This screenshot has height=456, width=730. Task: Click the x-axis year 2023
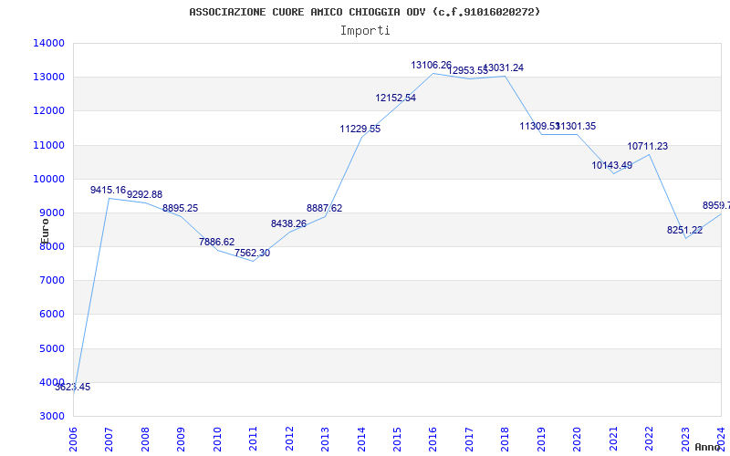pos(685,439)
